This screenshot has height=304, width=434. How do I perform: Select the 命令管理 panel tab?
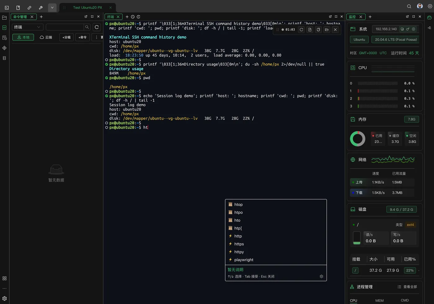pos(24,17)
